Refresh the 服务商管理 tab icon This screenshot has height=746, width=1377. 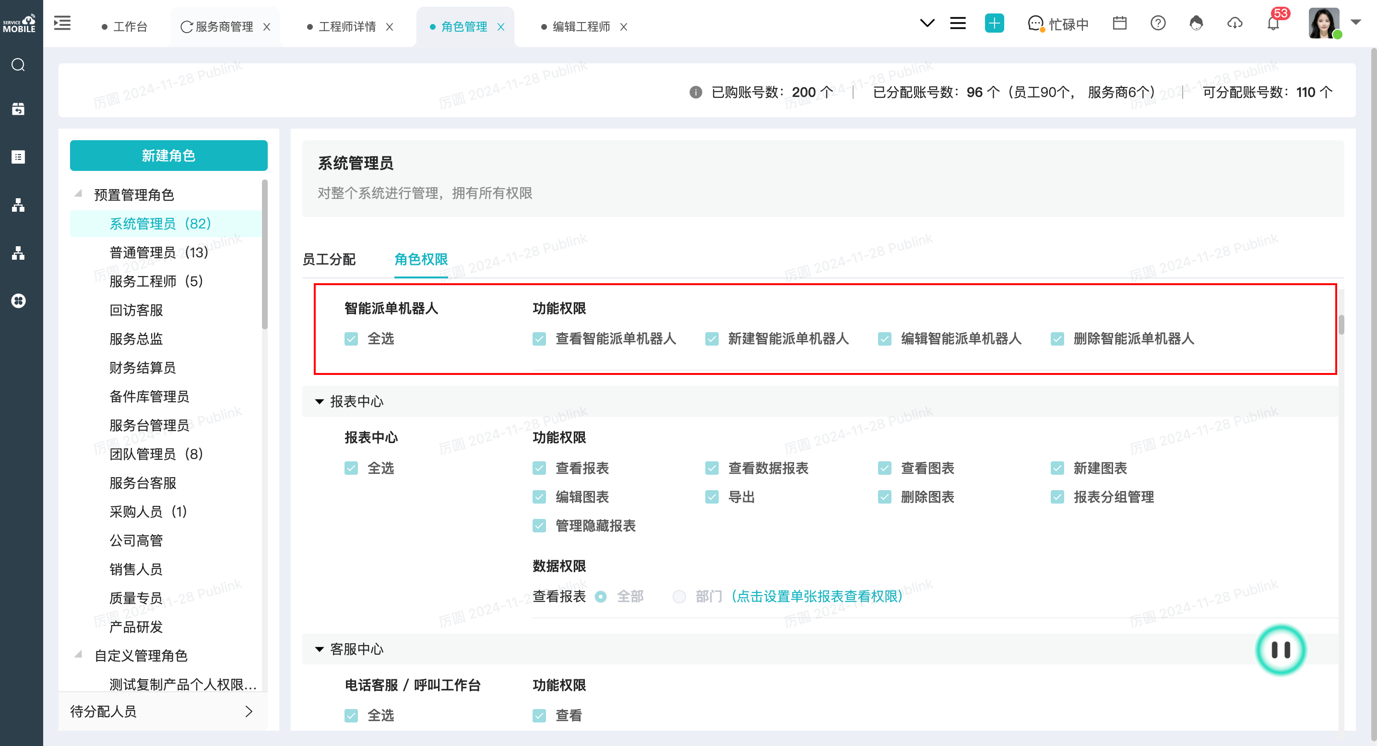coord(186,26)
